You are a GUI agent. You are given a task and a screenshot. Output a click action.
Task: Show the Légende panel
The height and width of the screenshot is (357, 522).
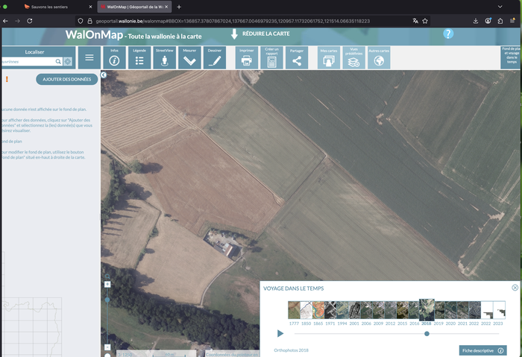tap(139, 57)
